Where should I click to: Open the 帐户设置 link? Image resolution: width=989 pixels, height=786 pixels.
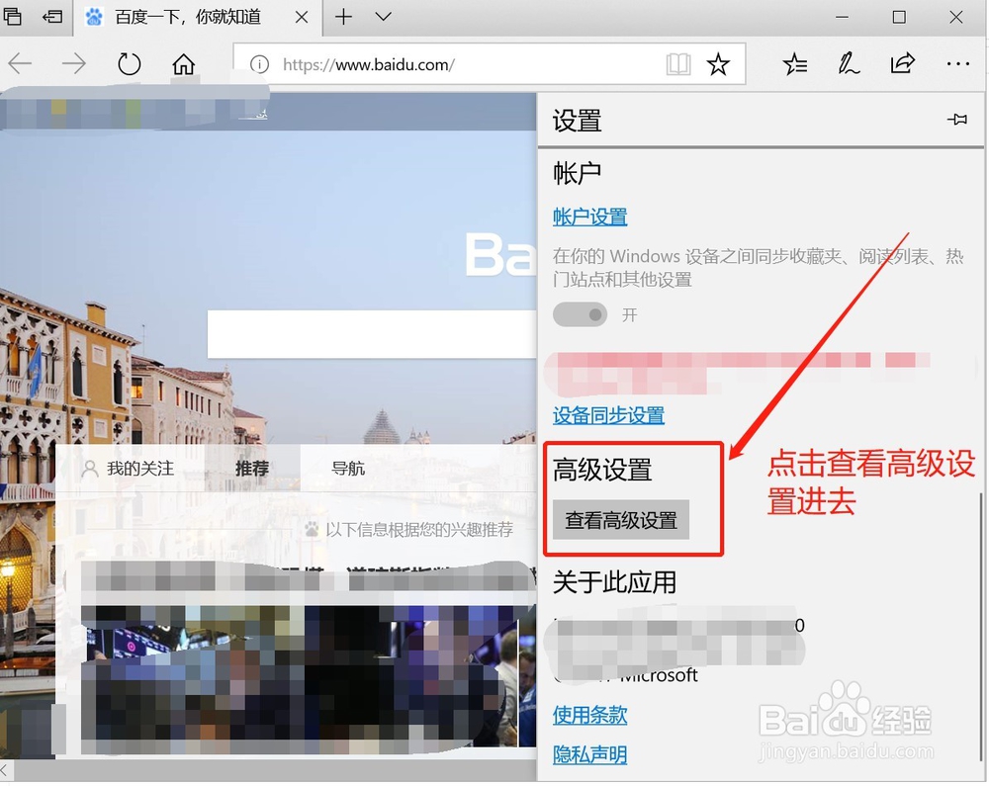tap(589, 217)
